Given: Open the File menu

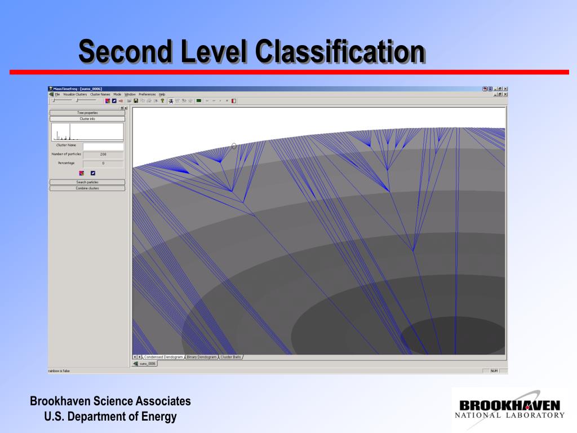Looking at the screenshot, I should pos(57,94).
